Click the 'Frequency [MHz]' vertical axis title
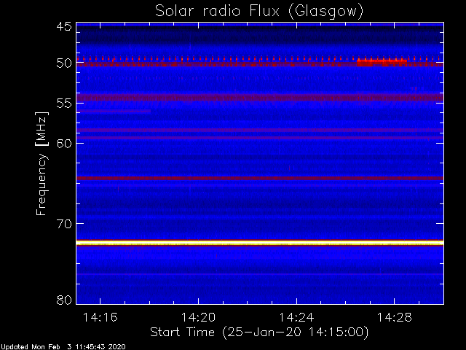 (x=42, y=163)
